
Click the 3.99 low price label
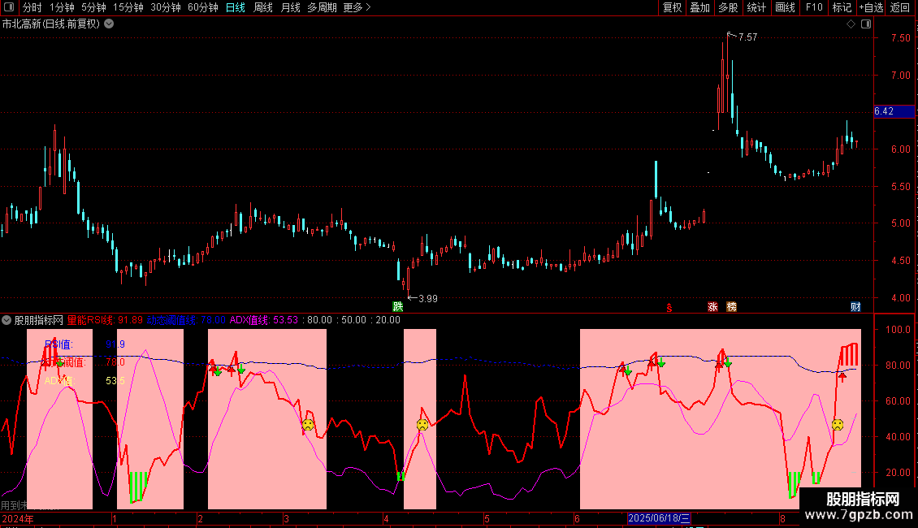pos(428,299)
